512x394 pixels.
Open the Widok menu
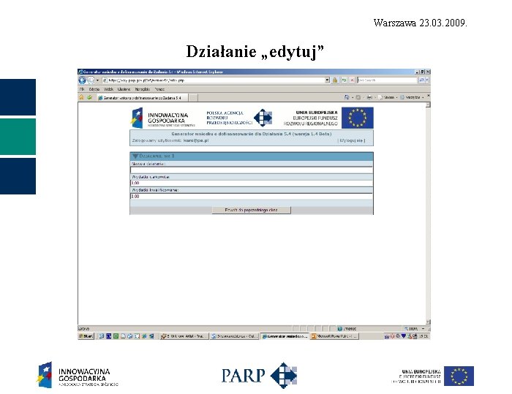click(109, 89)
